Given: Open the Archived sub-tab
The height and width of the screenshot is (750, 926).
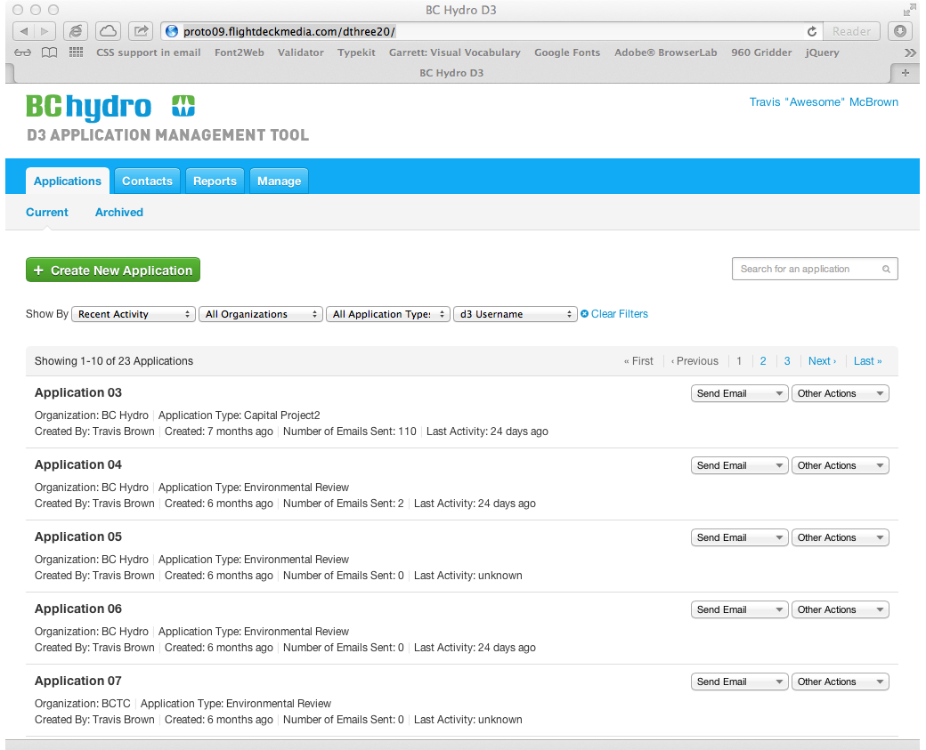Looking at the screenshot, I should pyautogui.click(x=118, y=212).
